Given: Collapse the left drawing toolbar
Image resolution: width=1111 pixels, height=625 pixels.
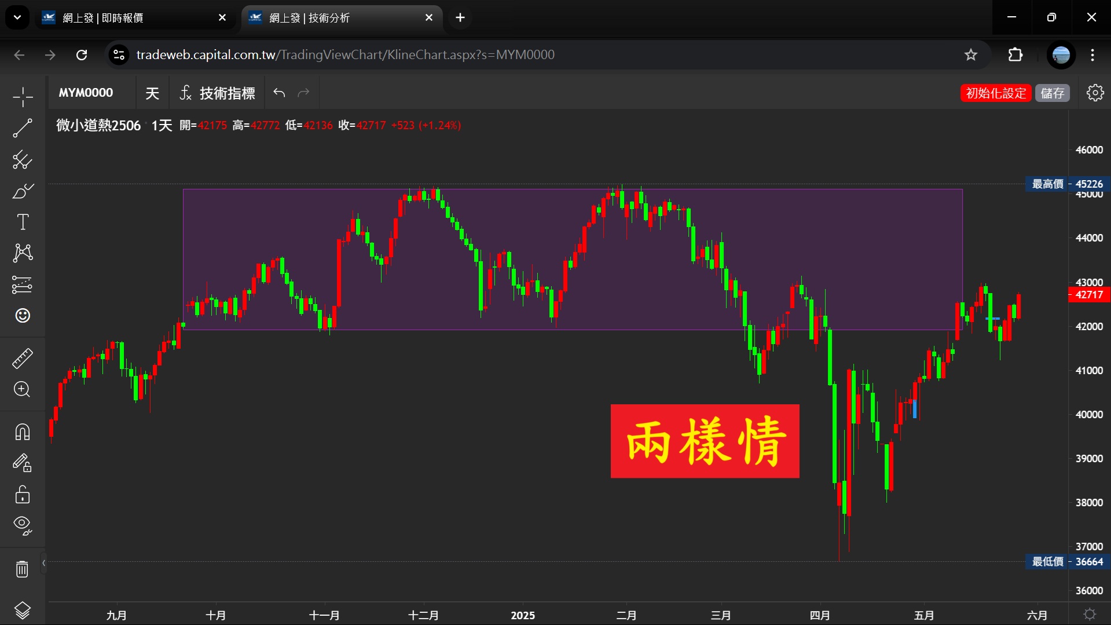Looking at the screenshot, I should [x=43, y=563].
